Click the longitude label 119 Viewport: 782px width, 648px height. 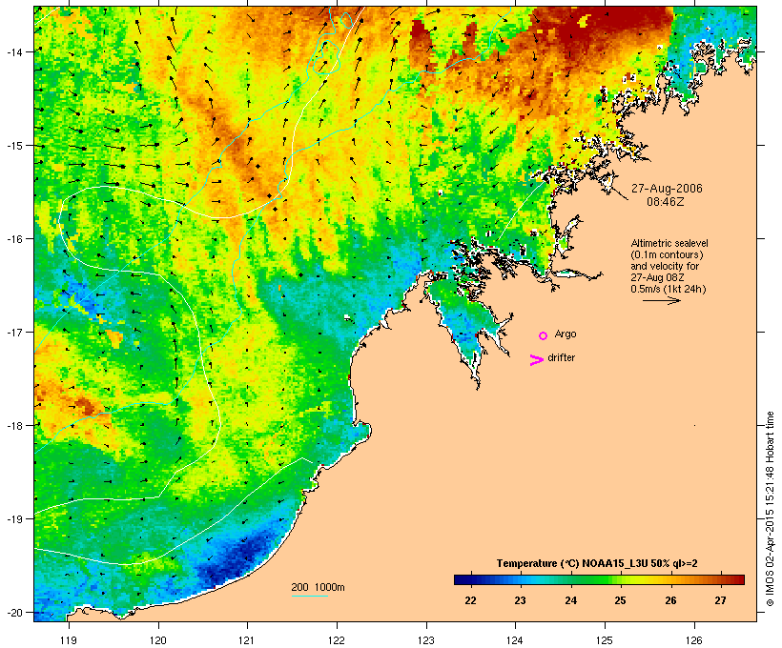coord(69,640)
